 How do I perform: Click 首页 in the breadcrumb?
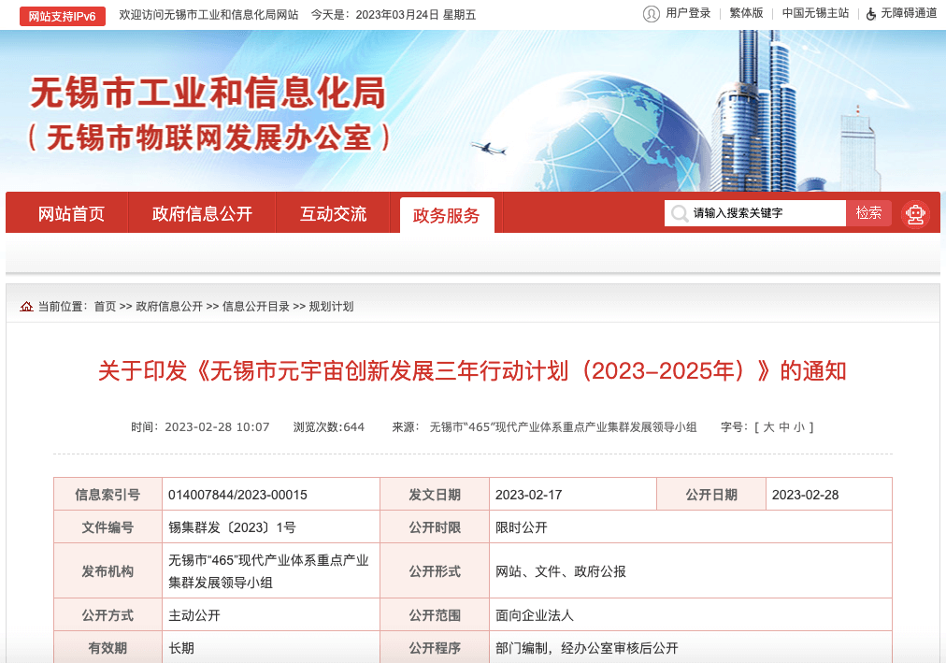click(105, 307)
